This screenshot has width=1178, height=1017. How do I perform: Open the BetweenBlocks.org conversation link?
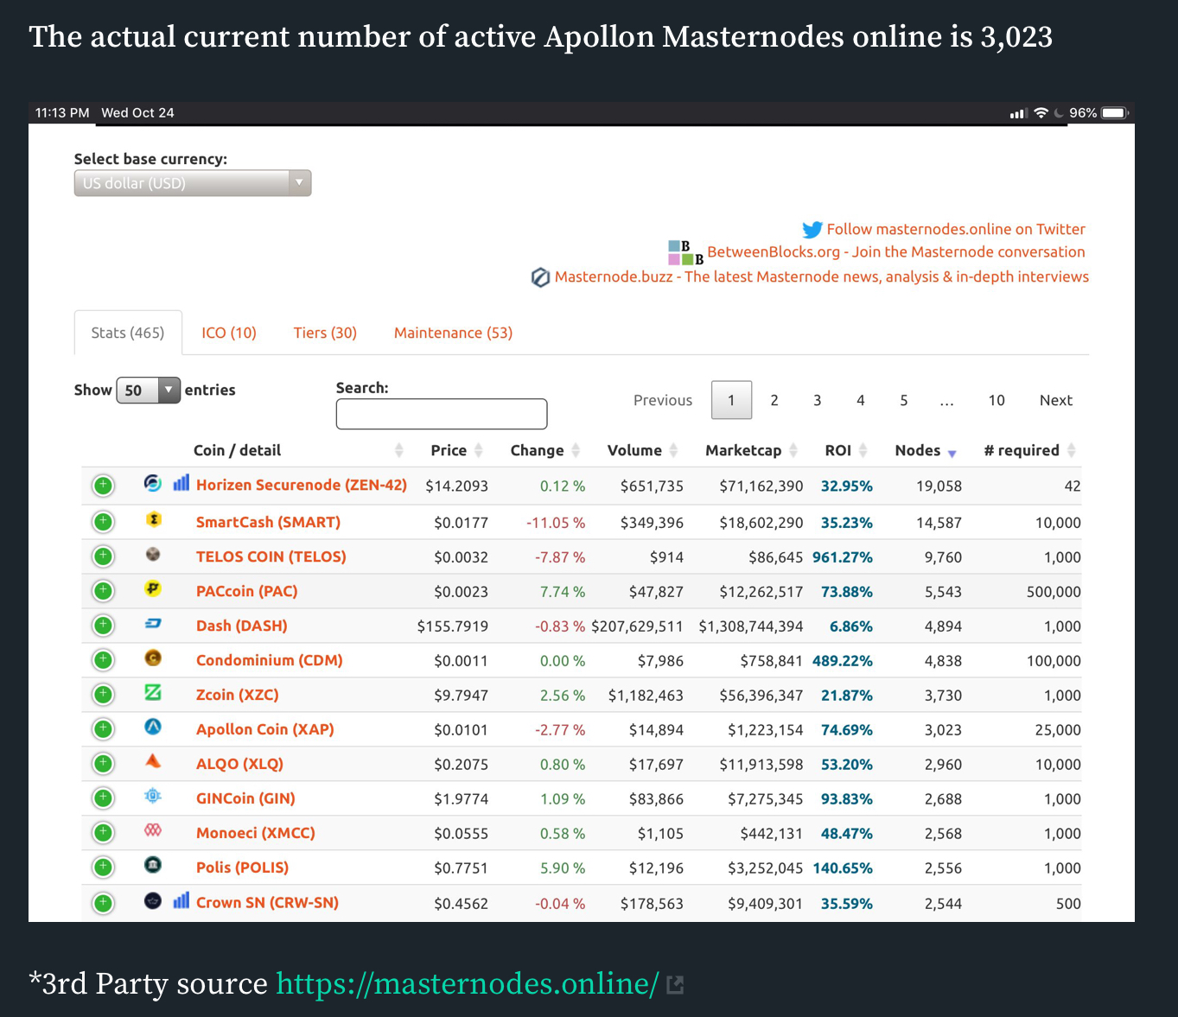[896, 251]
